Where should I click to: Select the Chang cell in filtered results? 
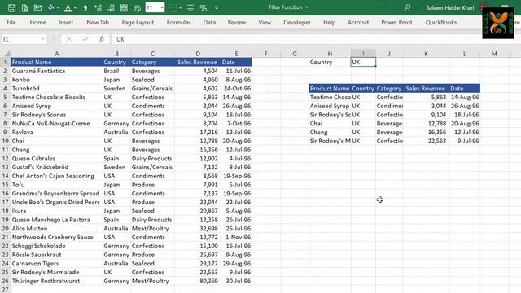pyautogui.click(x=330, y=132)
